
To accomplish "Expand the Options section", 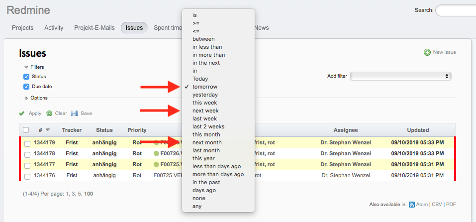I will point(26,98).
